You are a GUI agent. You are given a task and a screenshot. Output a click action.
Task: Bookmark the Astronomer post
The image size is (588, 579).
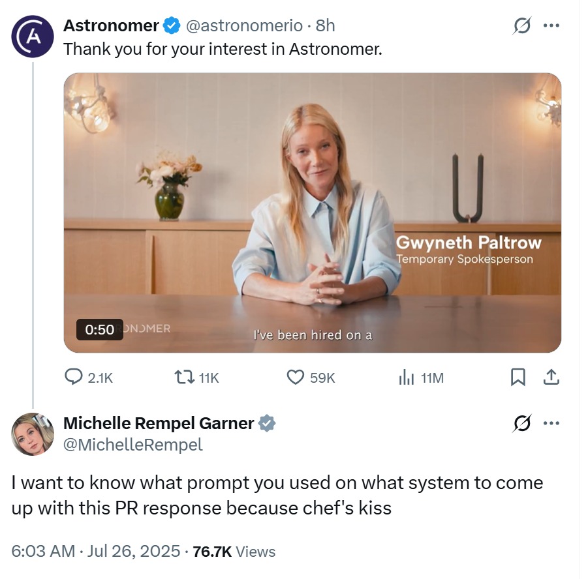click(x=518, y=377)
